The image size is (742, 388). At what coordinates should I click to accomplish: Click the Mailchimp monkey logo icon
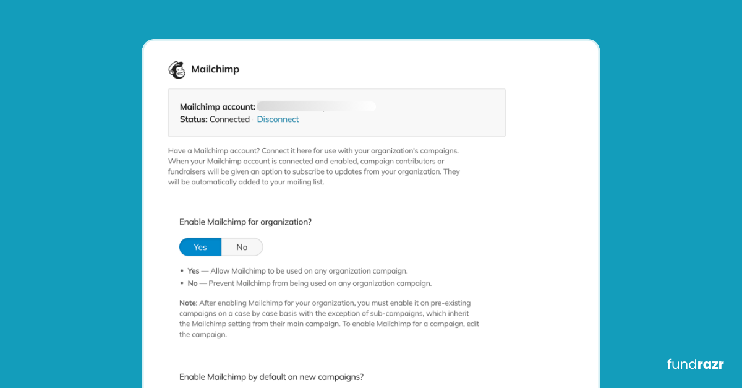(177, 70)
